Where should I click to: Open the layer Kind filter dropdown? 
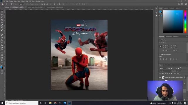[x=163, y=68]
